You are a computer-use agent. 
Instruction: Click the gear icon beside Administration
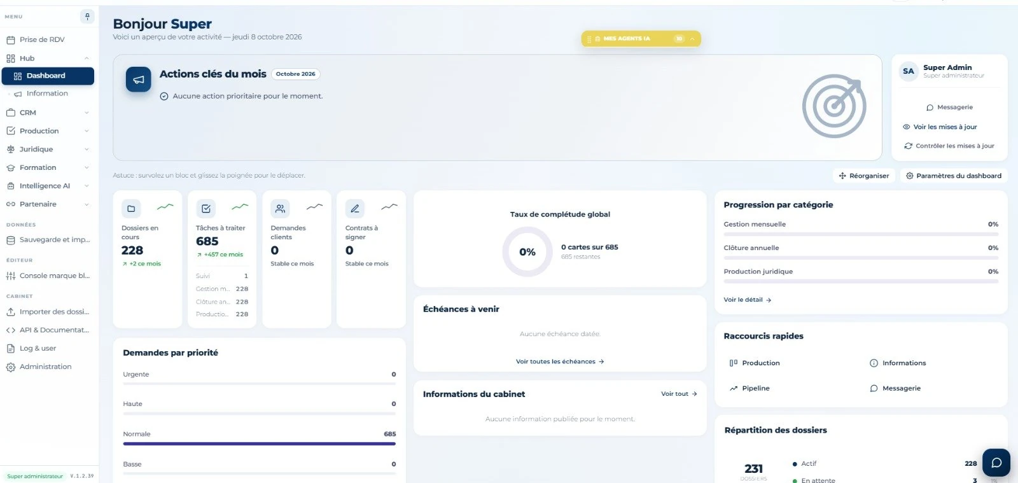coord(11,367)
